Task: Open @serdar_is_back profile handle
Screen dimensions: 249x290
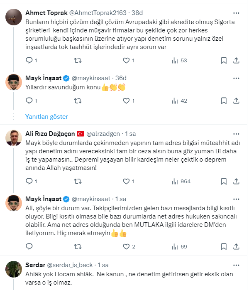Action: coord(70,265)
